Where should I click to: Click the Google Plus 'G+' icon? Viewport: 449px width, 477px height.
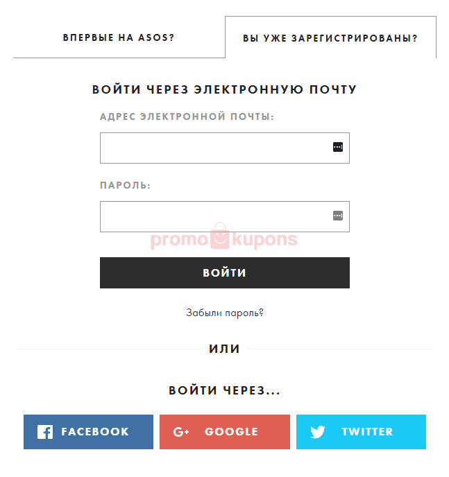181,432
